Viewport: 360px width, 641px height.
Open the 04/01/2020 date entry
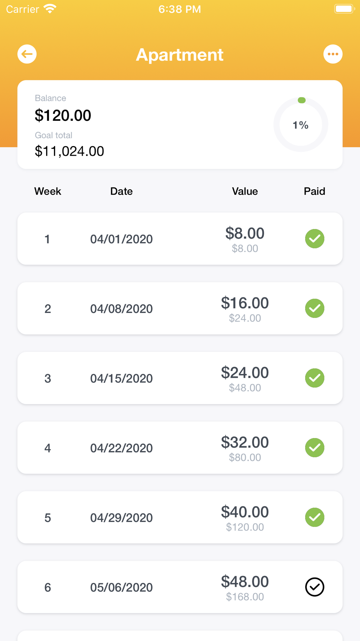[121, 239]
